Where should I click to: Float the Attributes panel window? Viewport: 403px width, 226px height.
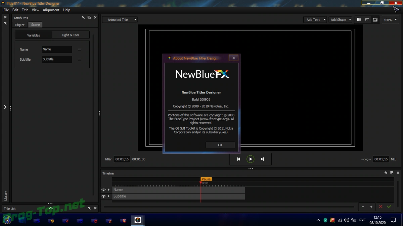[x=89, y=17]
